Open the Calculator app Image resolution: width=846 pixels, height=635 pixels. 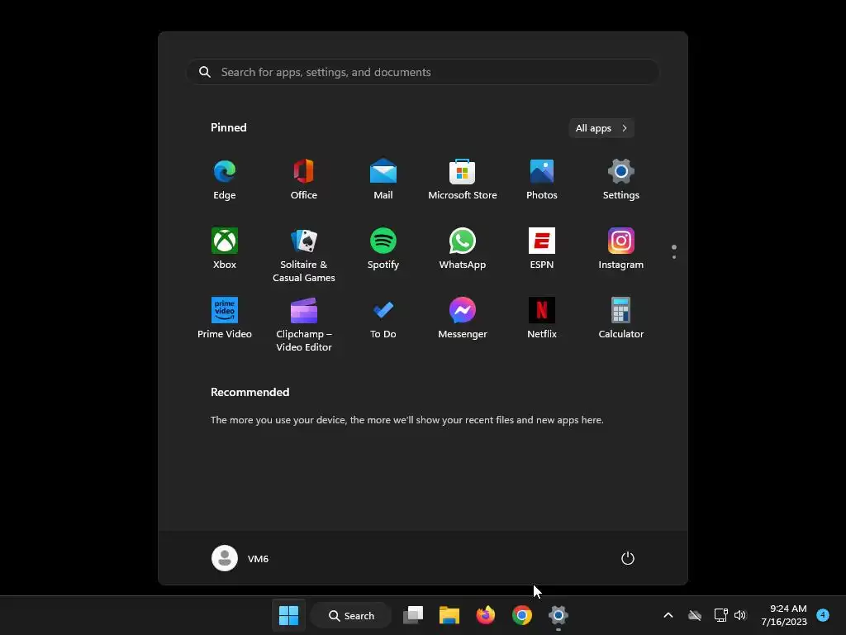621,318
